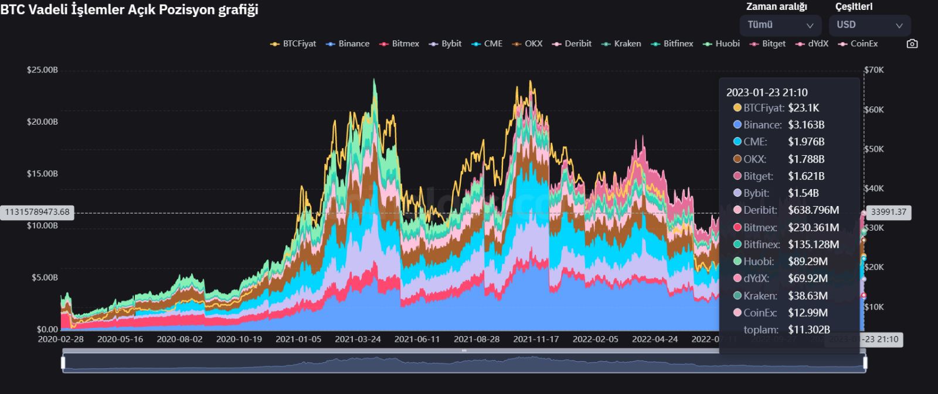Click the $10K price axis label

click(x=874, y=307)
